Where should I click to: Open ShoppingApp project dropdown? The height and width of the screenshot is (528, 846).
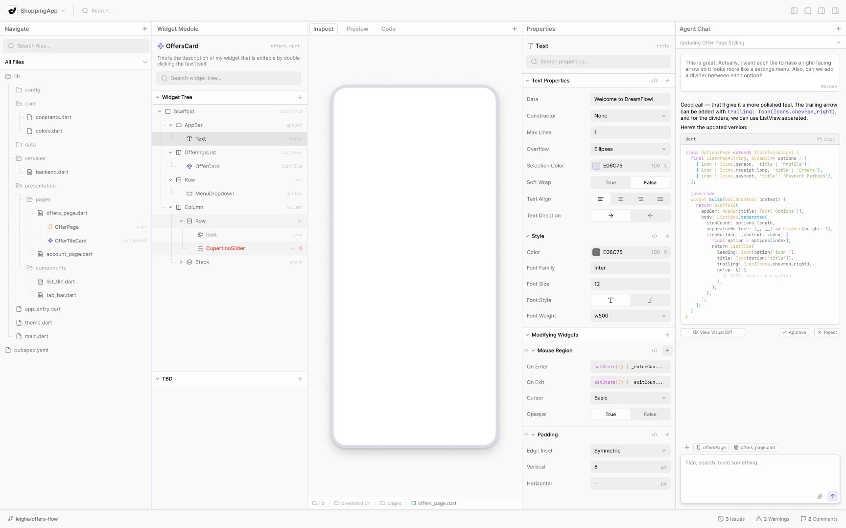pyautogui.click(x=63, y=11)
